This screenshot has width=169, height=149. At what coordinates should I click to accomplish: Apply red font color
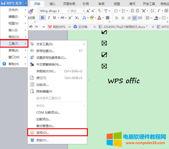pos(99,18)
